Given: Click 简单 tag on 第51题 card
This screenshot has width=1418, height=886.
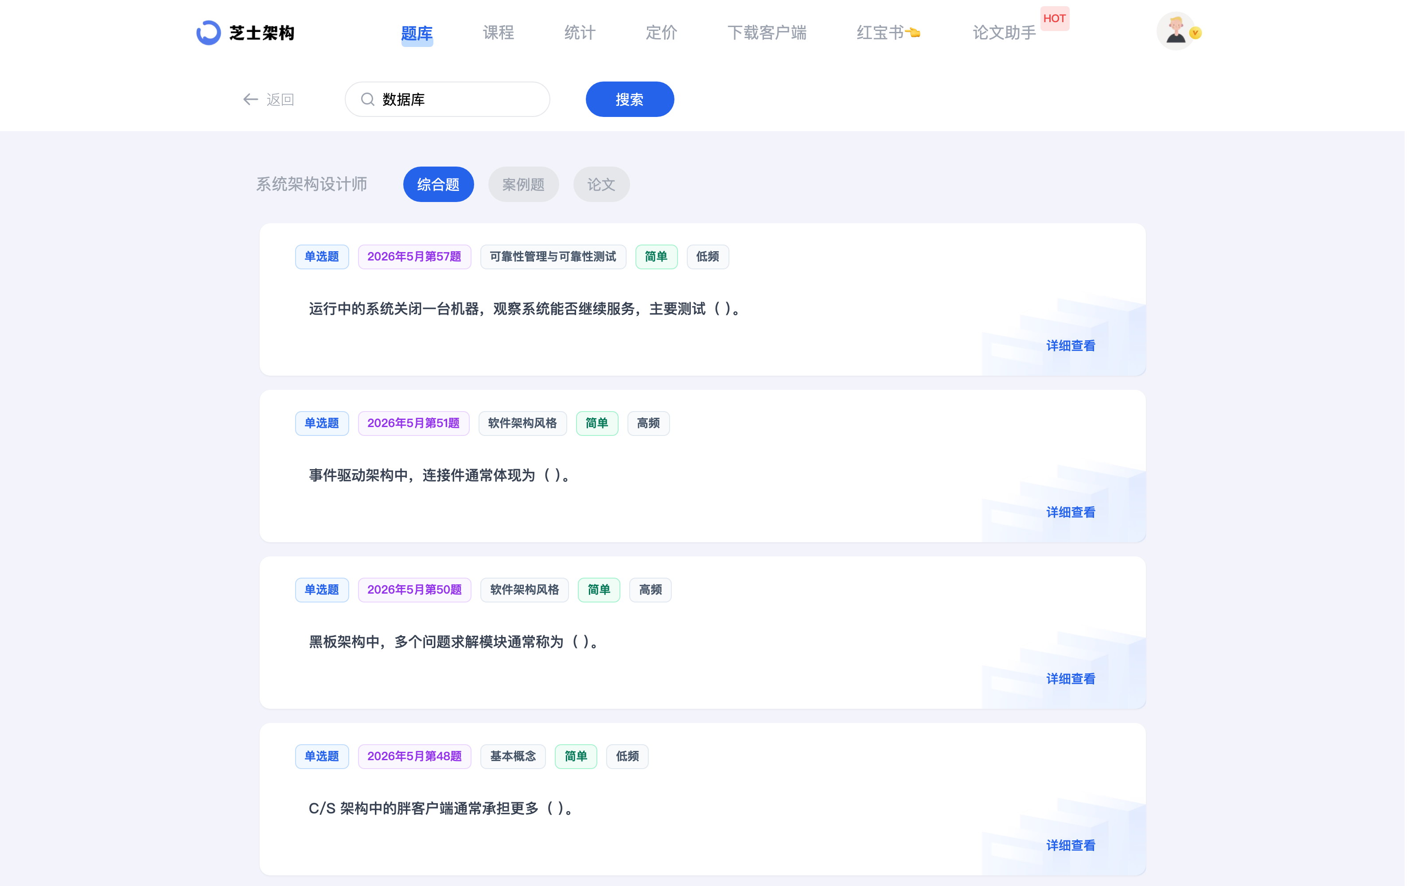Looking at the screenshot, I should pos(597,423).
